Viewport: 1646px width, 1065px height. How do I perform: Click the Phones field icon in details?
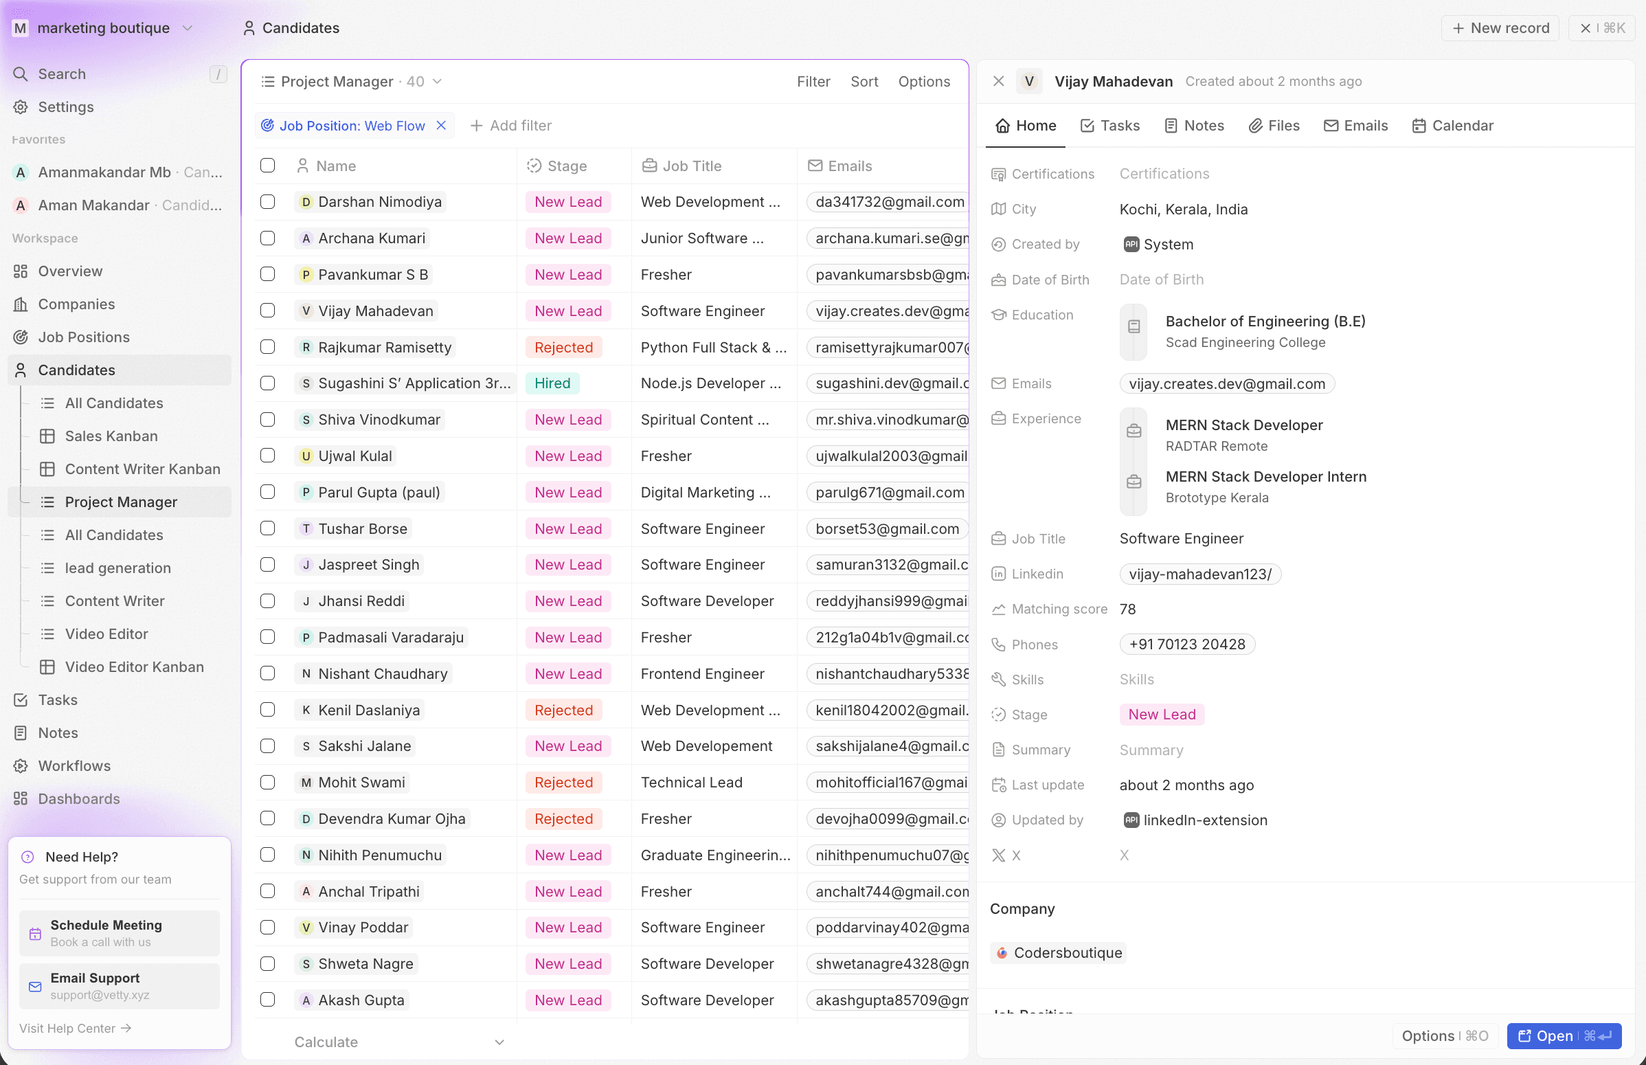pos(998,644)
